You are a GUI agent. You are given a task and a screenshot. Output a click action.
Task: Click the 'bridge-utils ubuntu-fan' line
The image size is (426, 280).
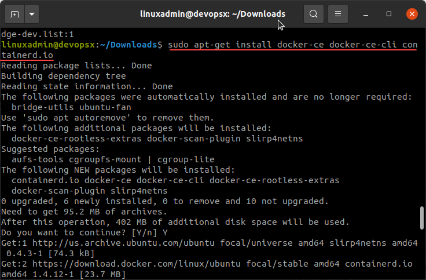pyautogui.click(x=71, y=107)
